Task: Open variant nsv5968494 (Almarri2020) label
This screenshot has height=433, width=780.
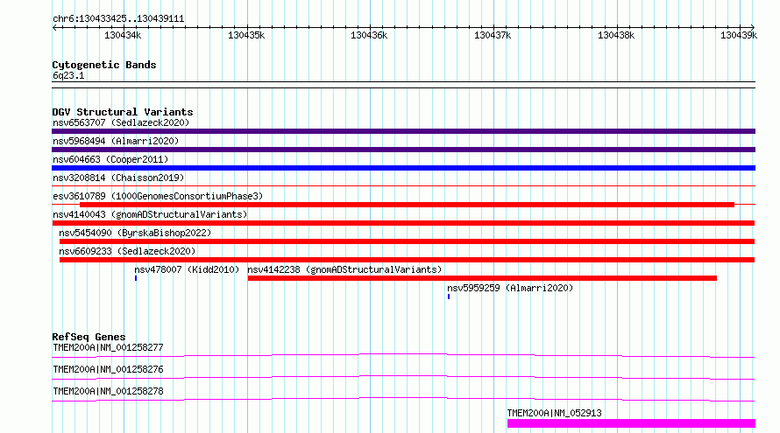Action: coord(116,141)
